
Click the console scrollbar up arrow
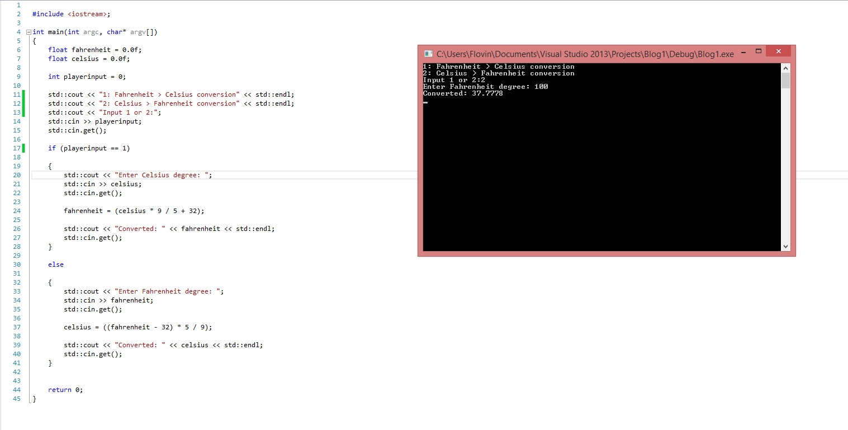[x=785, y=68]
